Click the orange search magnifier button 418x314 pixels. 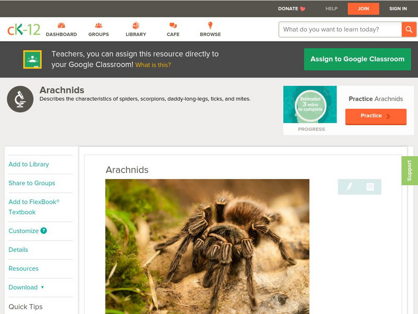click(x=409, y=29)
